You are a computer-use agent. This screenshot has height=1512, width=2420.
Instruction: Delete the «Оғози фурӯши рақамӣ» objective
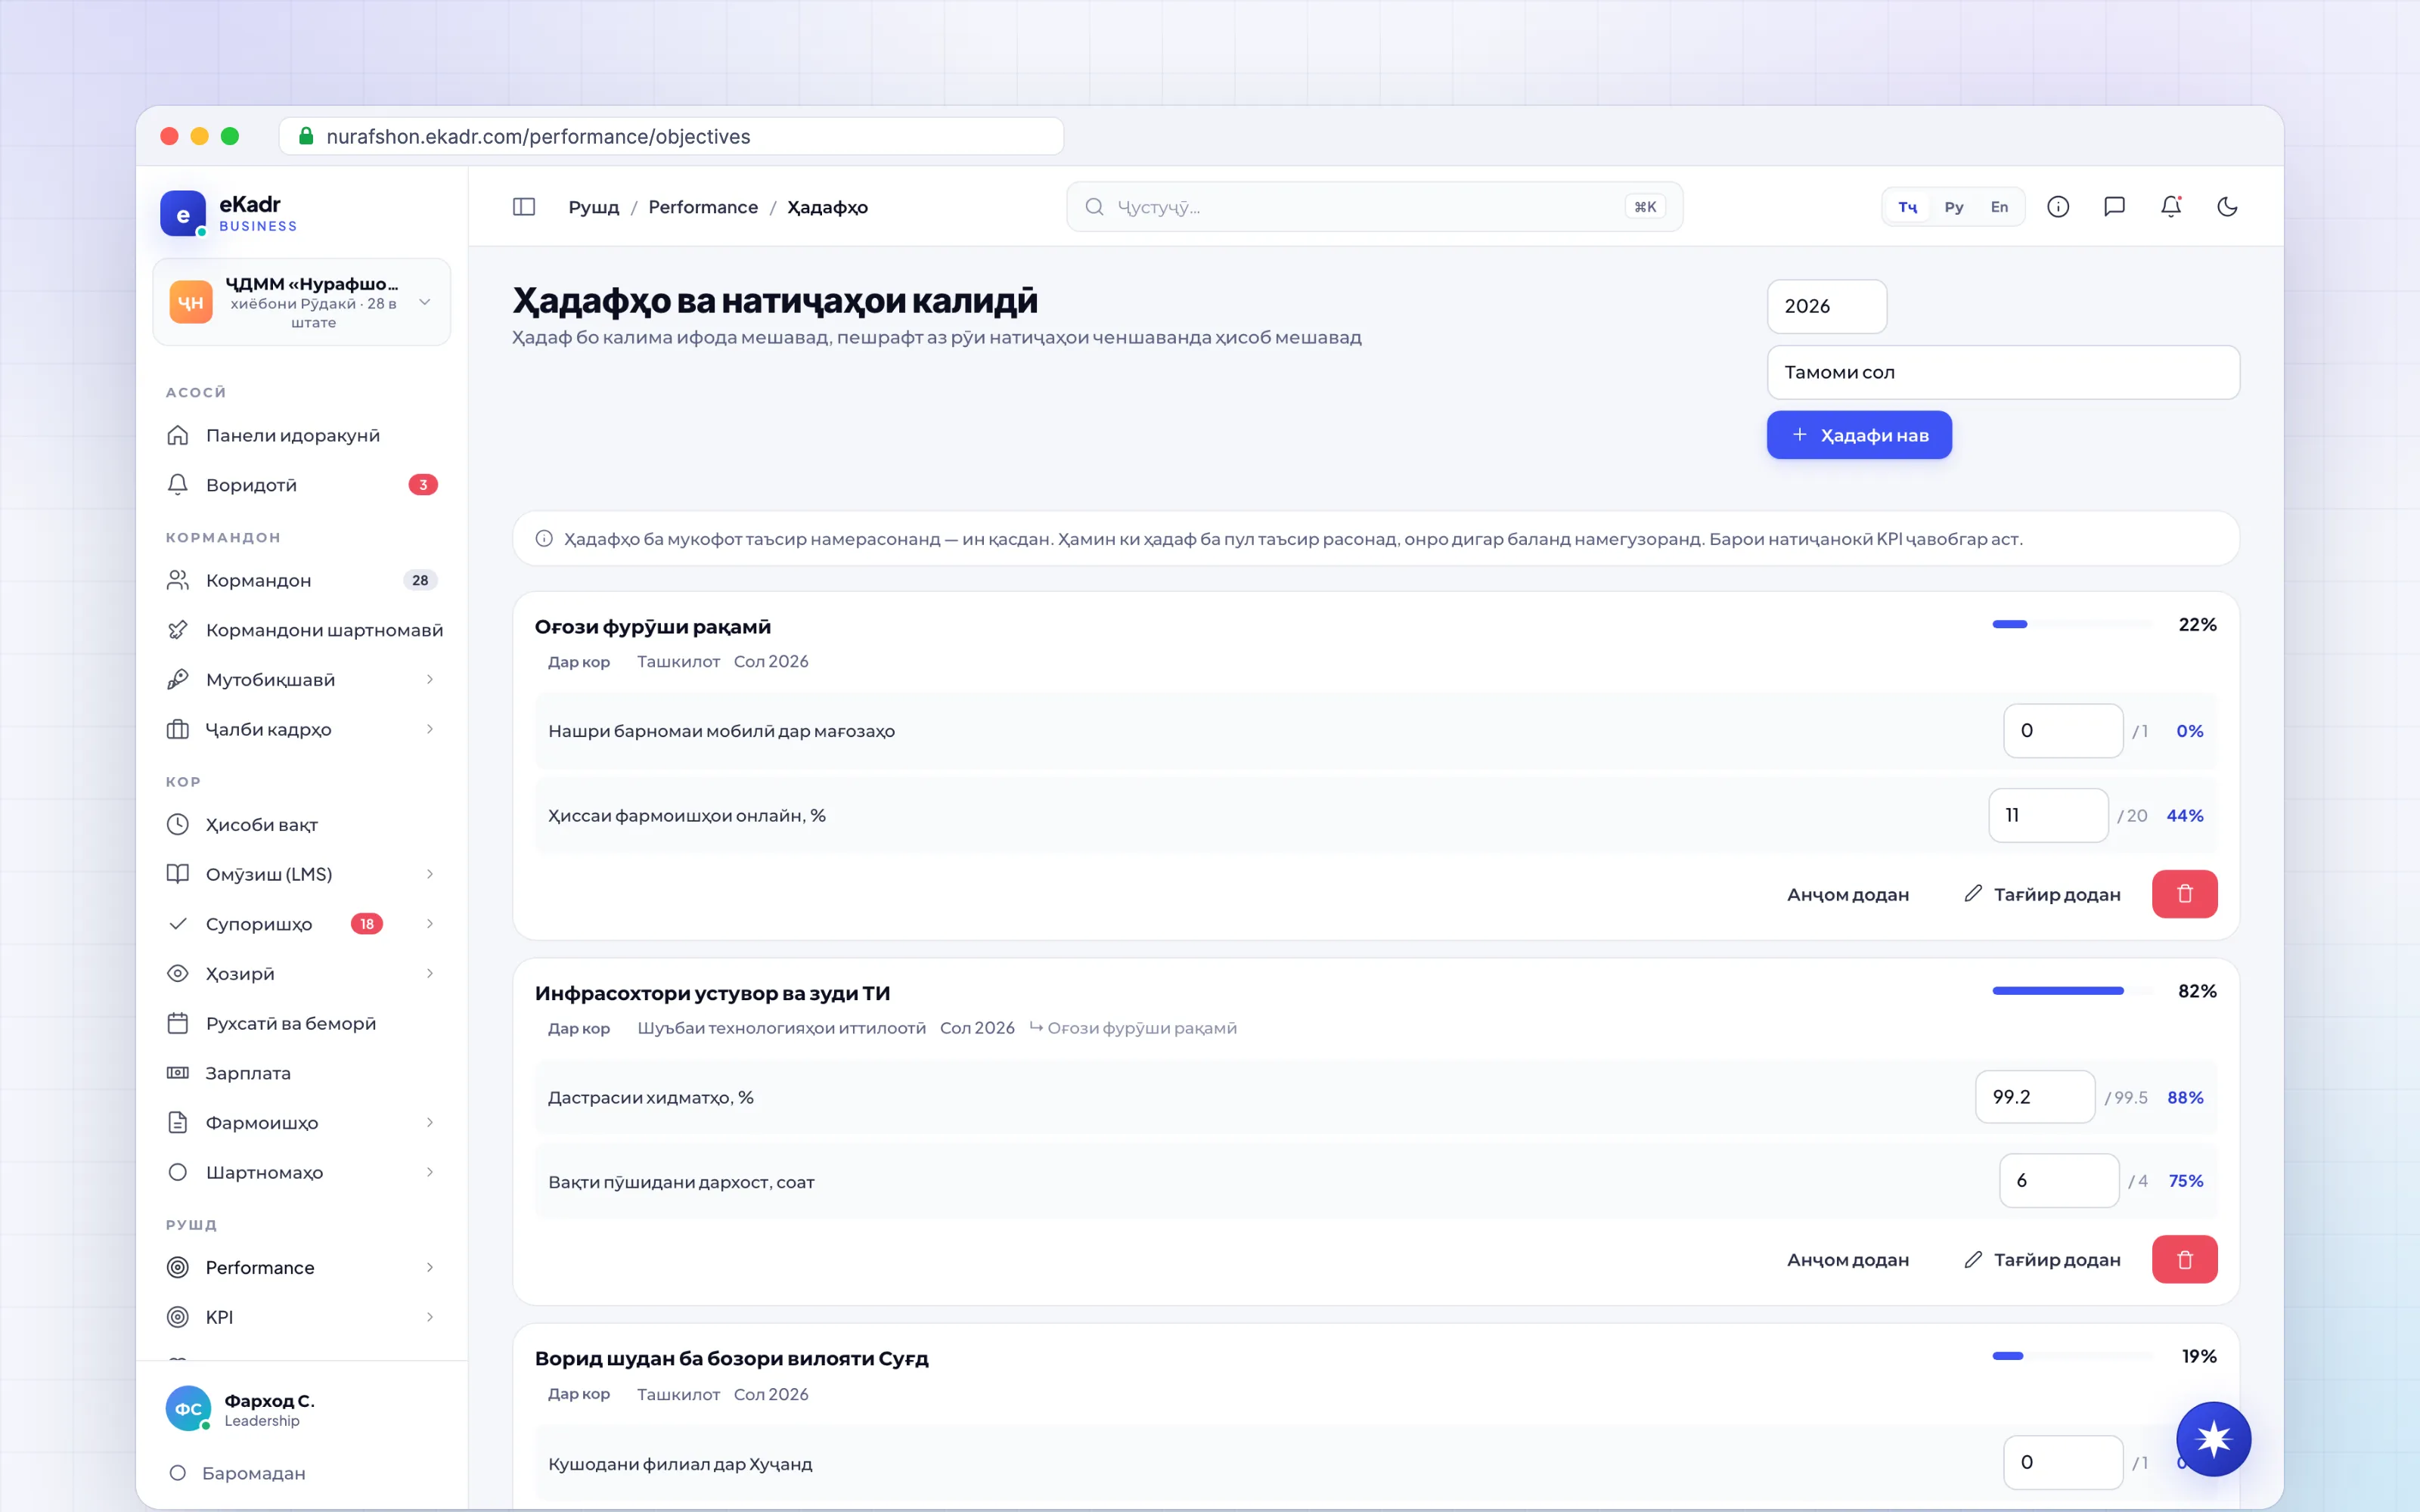click(2184, 894)
